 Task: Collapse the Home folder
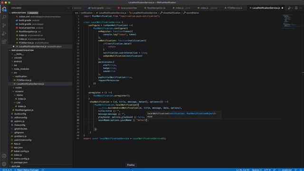(19, 95)
